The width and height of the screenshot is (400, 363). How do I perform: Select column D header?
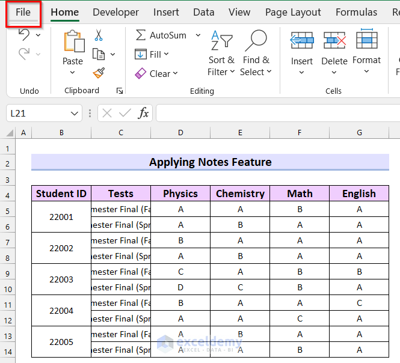pos(180,132)
